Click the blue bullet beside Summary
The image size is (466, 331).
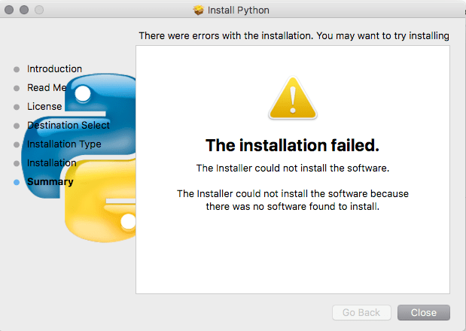(x=17, y=182)
